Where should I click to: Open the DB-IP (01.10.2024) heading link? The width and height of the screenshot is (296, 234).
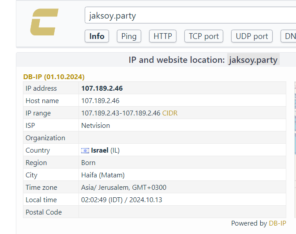[x=54, y=77]
